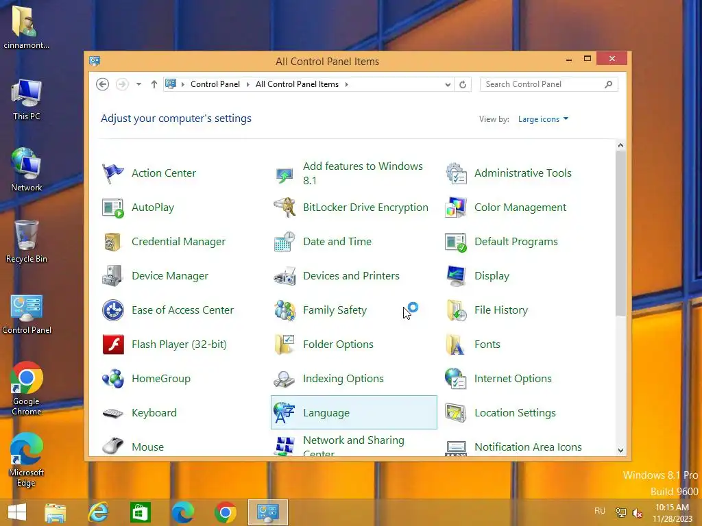Open the Credential Manager safe icon

113,242
